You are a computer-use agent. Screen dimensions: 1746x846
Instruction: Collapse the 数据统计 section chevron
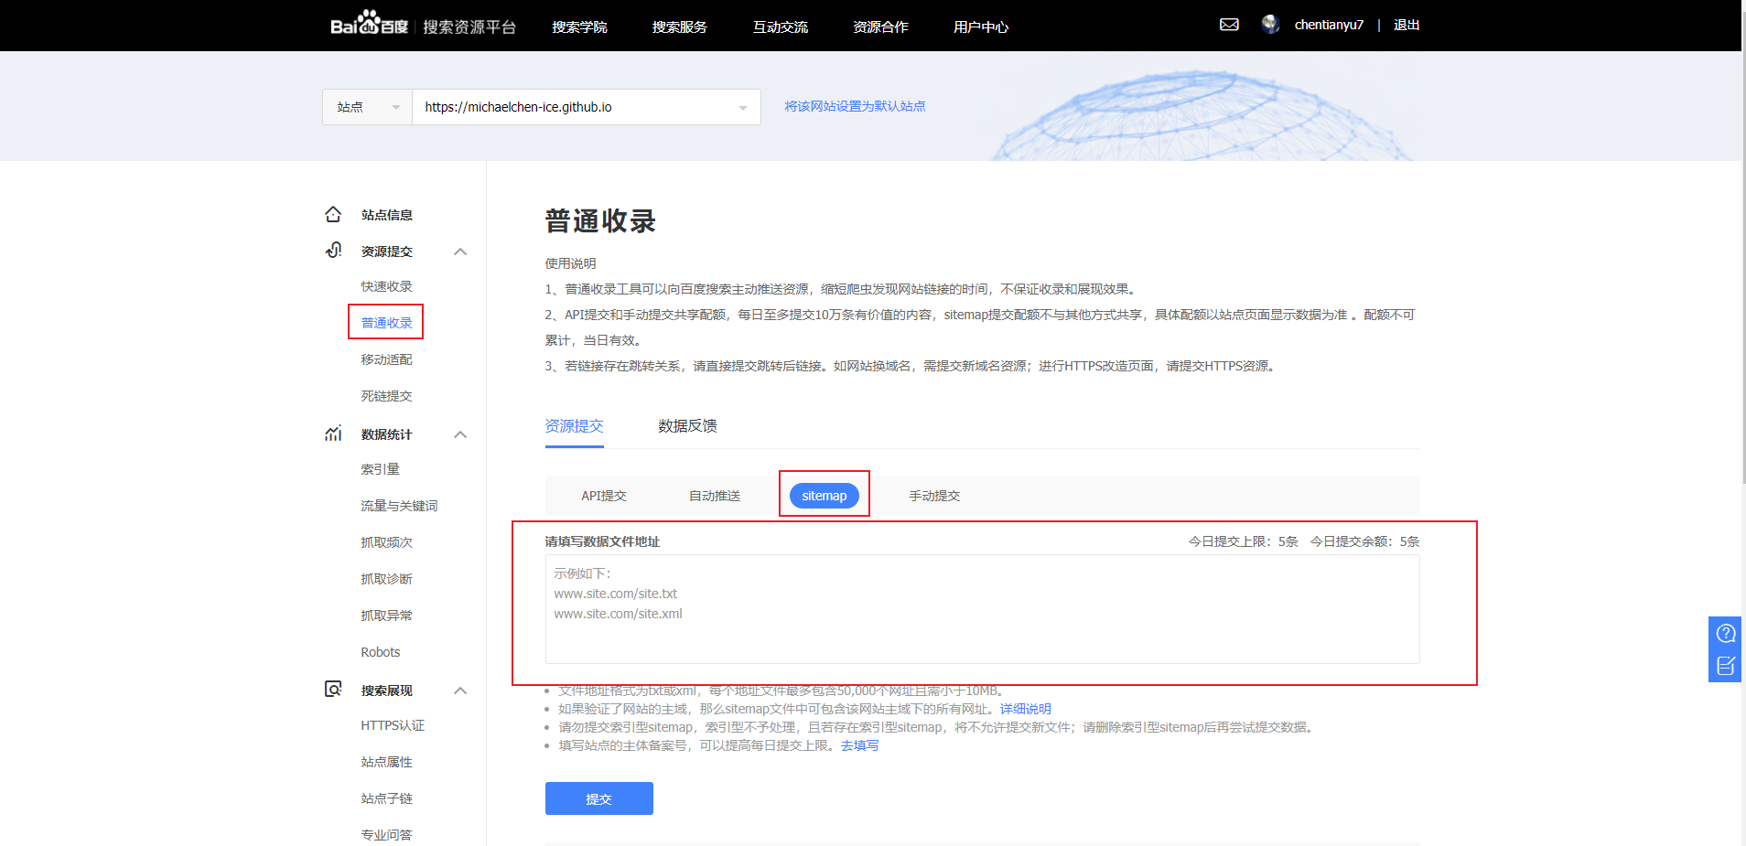[460, 434]
